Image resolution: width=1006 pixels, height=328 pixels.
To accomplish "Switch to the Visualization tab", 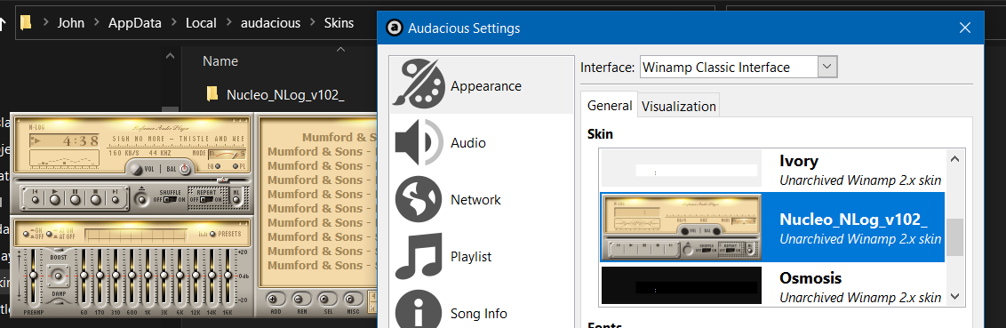I will [x=679, y=107].
